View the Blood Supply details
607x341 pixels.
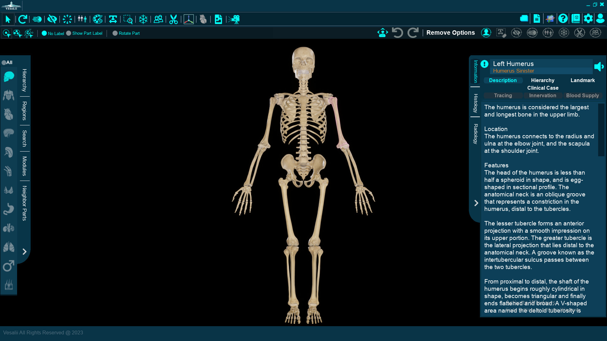[x=583, y=95]
